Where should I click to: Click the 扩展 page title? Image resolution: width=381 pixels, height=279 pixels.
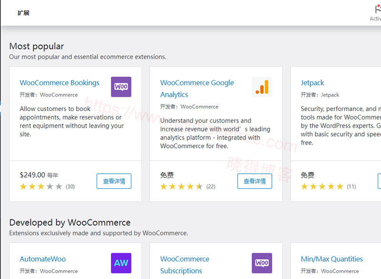pos(23,13)
